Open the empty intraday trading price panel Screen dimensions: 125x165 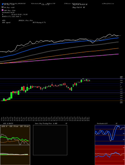(x=50, y=140)
